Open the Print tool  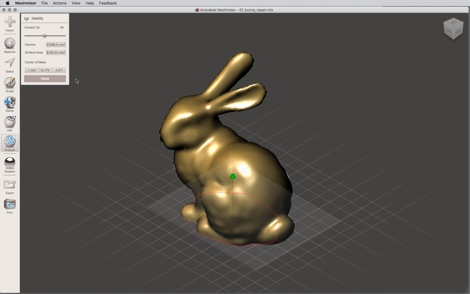[10, 204]
